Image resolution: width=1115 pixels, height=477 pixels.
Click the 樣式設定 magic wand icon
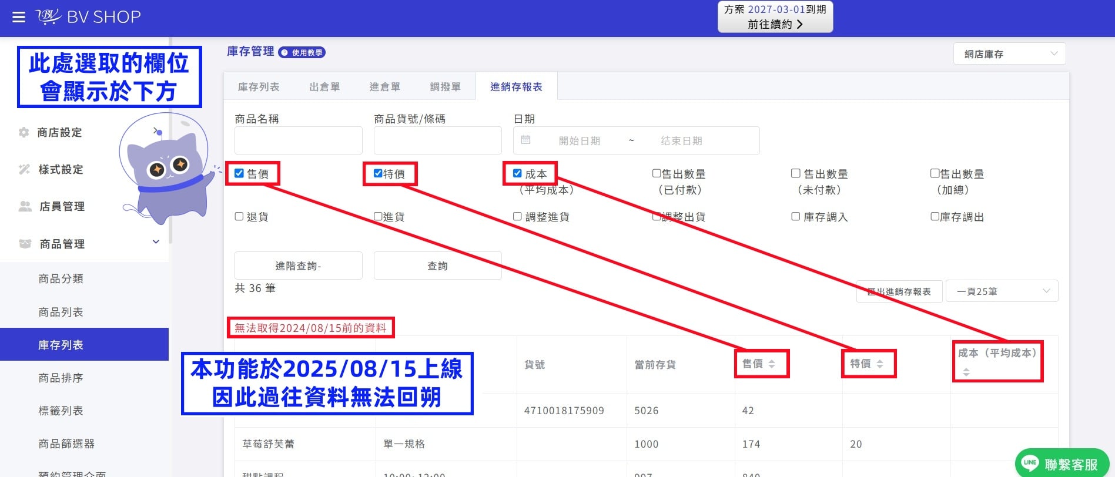[24, 169]
